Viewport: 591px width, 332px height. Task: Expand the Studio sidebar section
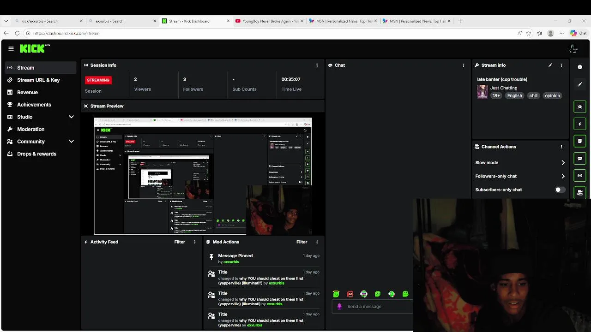(71, 117)
